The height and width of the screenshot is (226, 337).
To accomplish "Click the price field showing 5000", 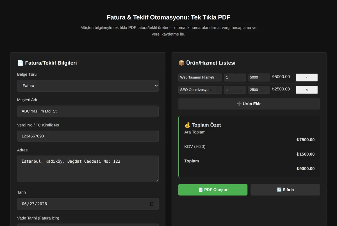I will pyautogui.click(x=259, y=77).
